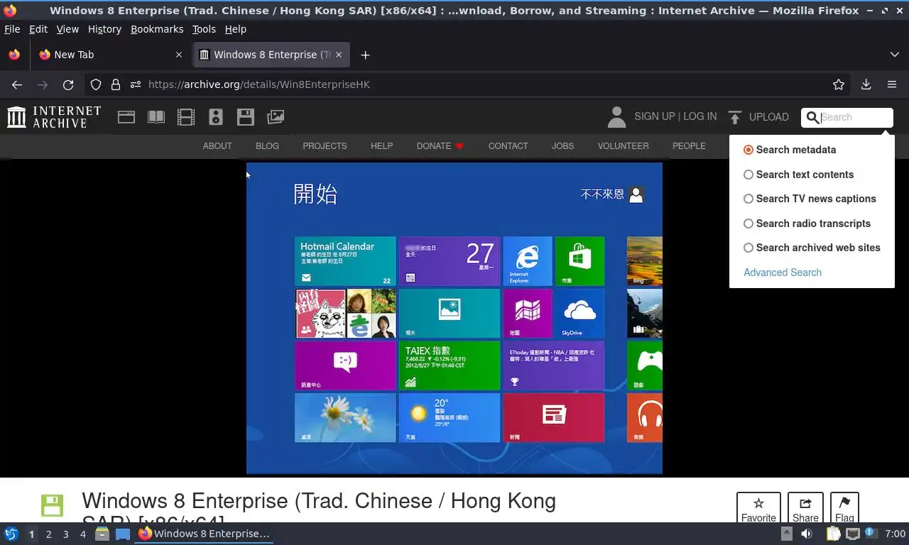This screenshot has height=545, width=909.
Task: Open the PROJECTS link
Action: click(x=325, y=146)
